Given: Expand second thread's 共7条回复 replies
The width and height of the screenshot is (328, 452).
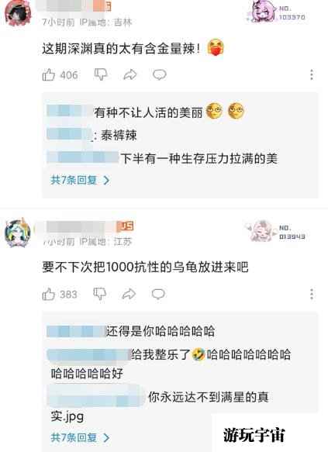Looking at the screenshot, I should (x=80, y=437).
